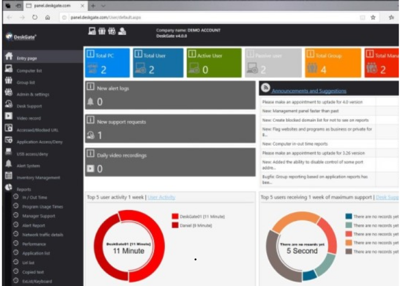Select 'New: Management panel faster than past' announcement
401x286 pixels.
301,111
